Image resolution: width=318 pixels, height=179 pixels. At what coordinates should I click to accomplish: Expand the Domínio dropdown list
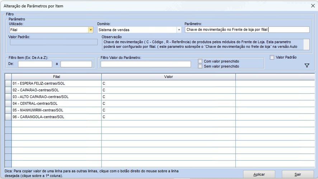(179, 30)
